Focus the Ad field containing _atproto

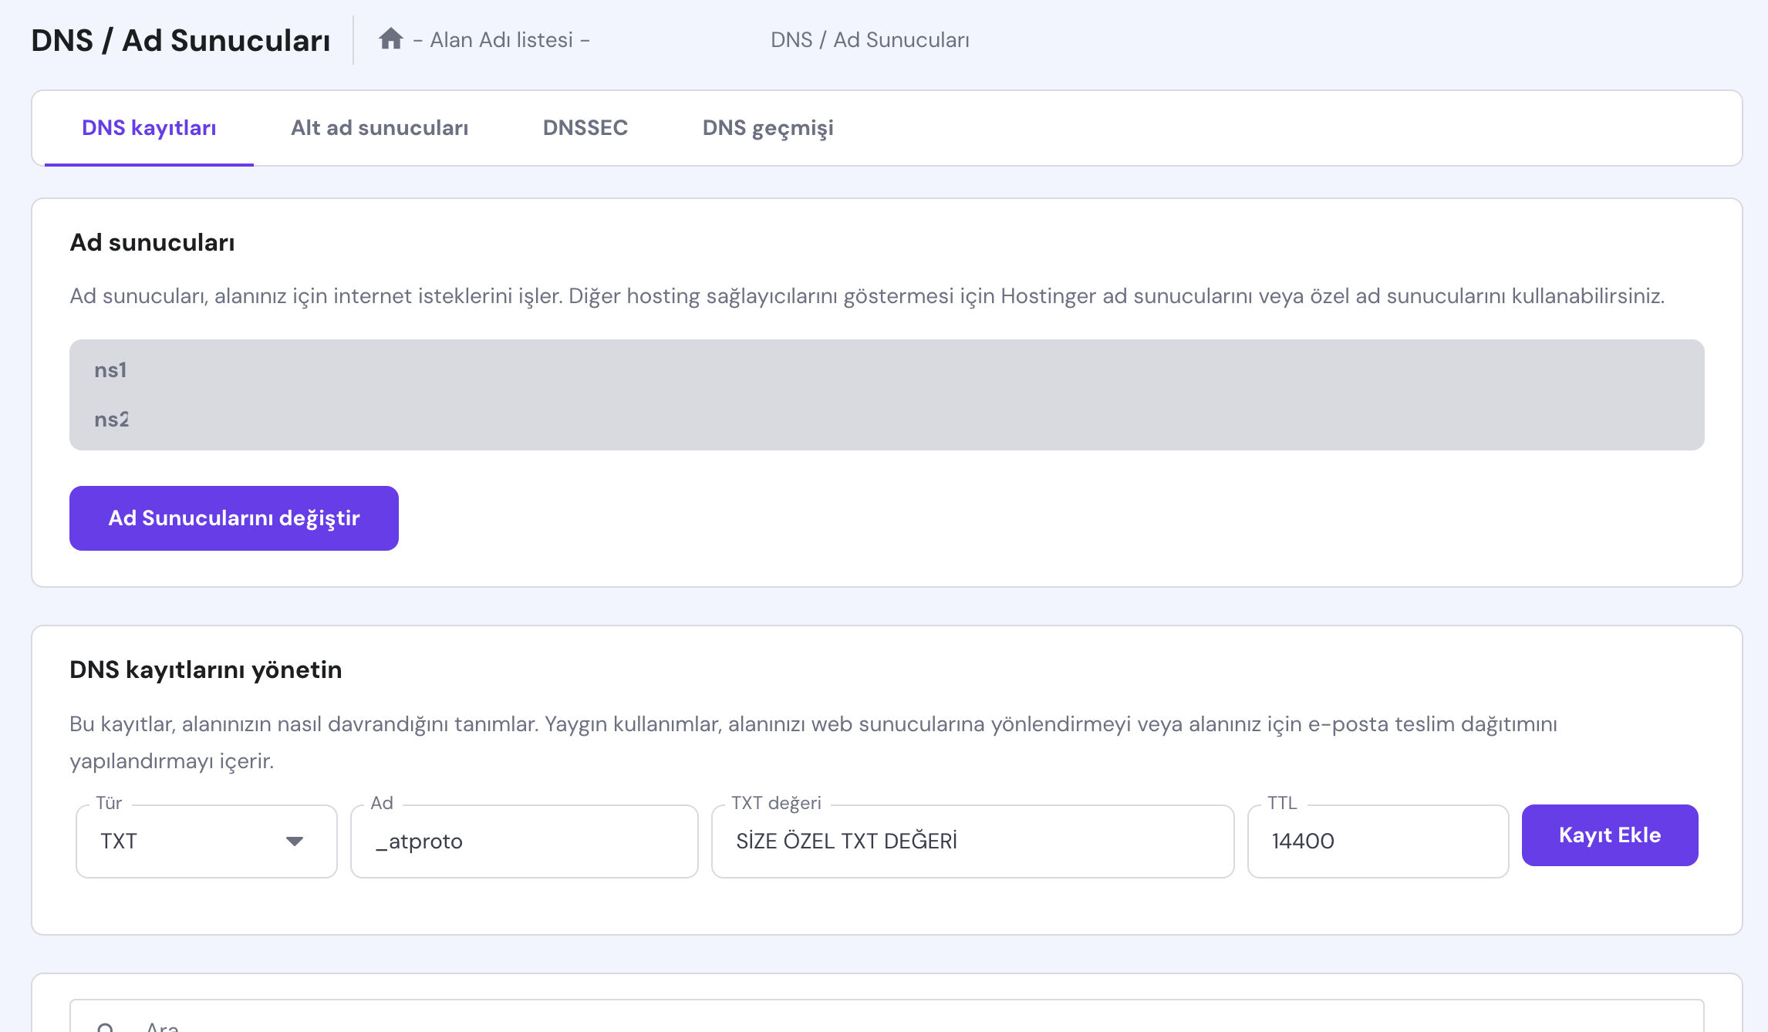tap(524, 841)
